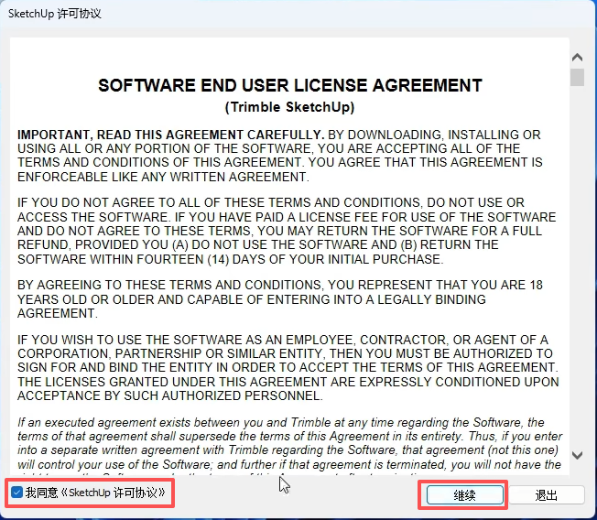
Task: Click the 继续 button
Action: 464,495
